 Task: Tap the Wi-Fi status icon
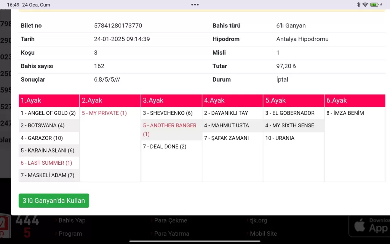[365, 5]
